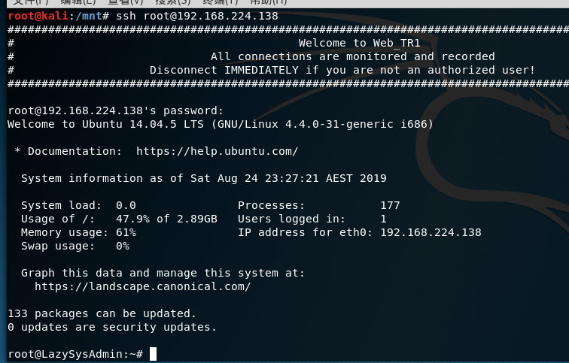
Task: Click the block cursor at the LazySysAdmin prompt
Action: (153, 354)
